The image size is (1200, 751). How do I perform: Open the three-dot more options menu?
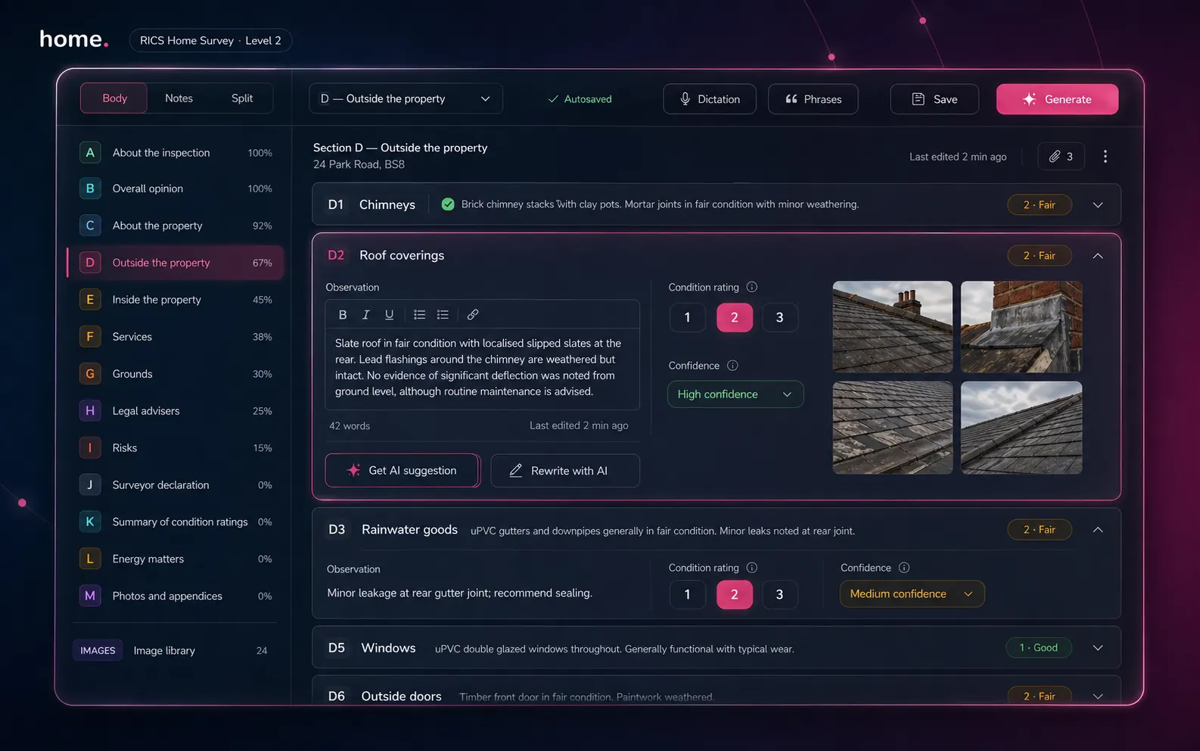pyautogui.click(x=1105, y=157)
